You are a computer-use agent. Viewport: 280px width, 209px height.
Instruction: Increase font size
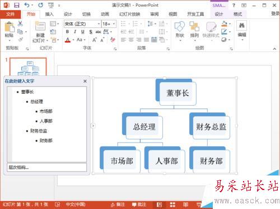click(x=95, y=40)
